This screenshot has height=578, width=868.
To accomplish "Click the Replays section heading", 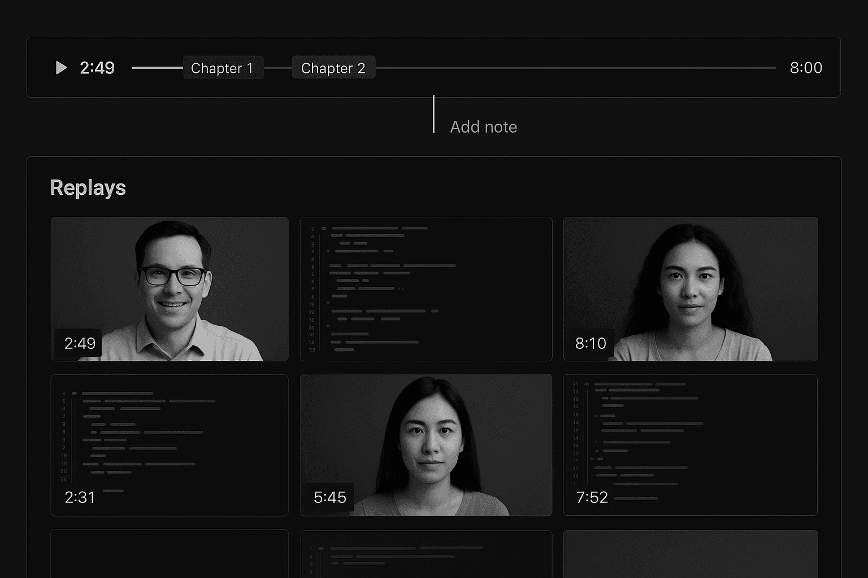I will (x=88, y=188).
